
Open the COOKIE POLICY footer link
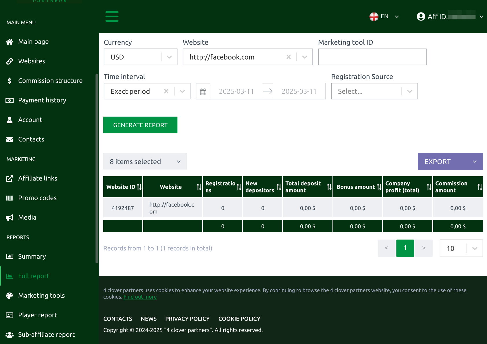239,319
